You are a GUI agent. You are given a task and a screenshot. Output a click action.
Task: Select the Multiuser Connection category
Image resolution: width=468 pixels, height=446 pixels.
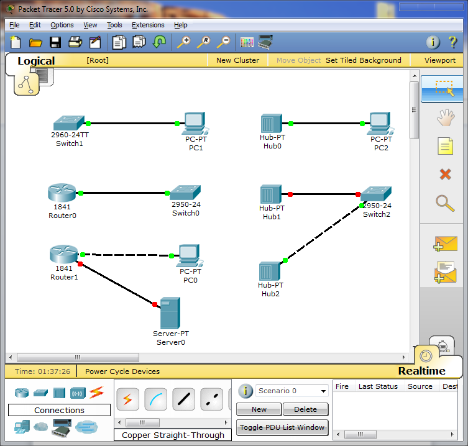coord(86,427)
